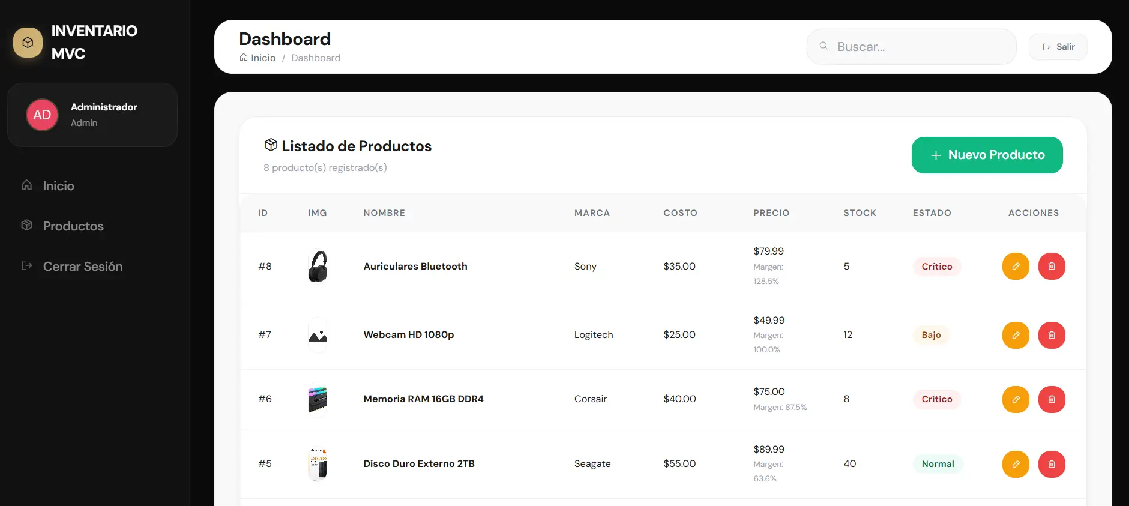
Task: Click the ESTADO column header
Action: tap(932, 213)
